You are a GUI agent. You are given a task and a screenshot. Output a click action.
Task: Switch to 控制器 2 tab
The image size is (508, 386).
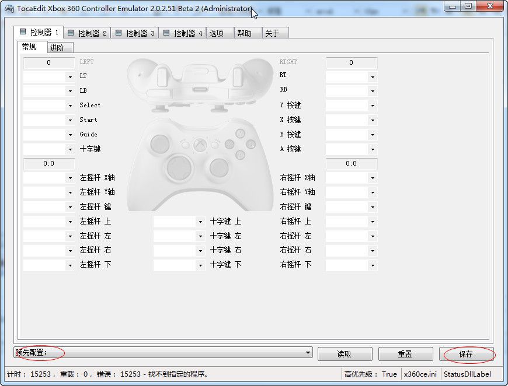(87, 33)
